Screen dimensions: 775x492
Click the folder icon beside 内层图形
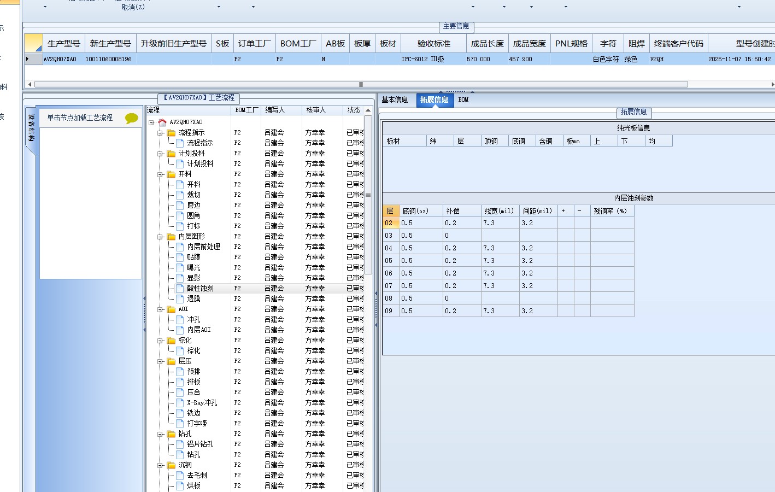pyautogui.click(x=171, y=236)
